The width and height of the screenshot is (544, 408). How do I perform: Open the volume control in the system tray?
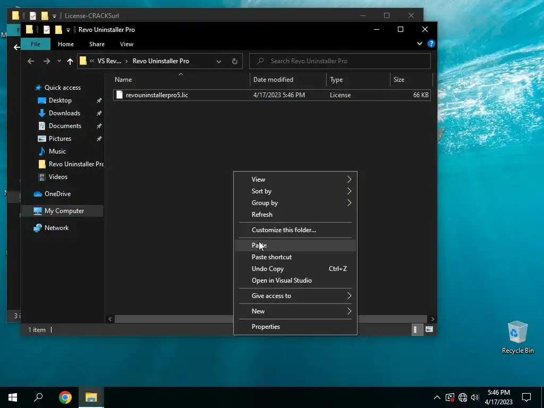click(475, 397)
